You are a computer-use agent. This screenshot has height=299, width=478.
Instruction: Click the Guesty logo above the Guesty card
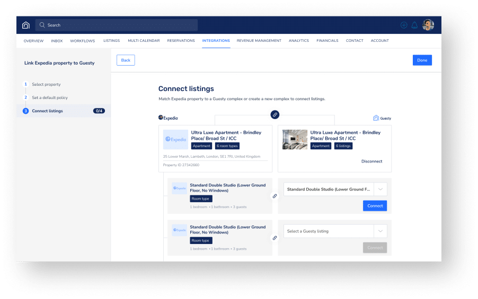tap(382, 118)
